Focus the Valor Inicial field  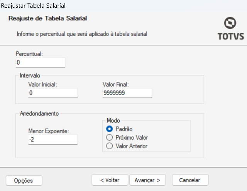[53, 93]
